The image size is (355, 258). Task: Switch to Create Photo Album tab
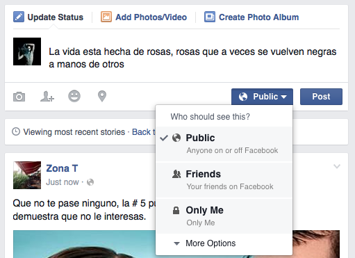click(x=251, y=17)
